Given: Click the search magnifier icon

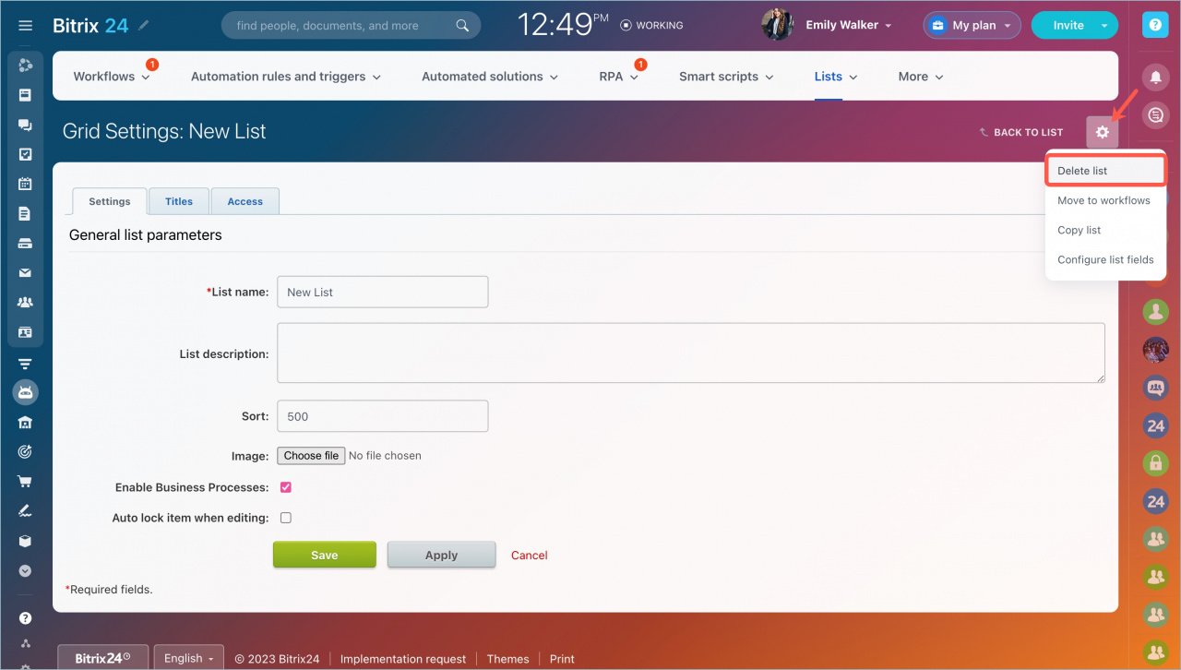Looking at the screenshot, I should tap(463, 26).
